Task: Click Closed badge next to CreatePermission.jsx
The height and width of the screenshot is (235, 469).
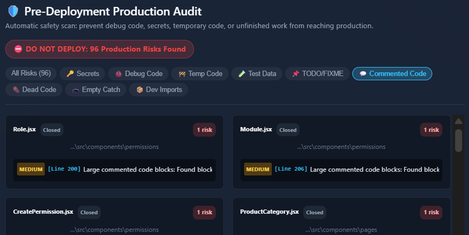Action: point(89,212)
